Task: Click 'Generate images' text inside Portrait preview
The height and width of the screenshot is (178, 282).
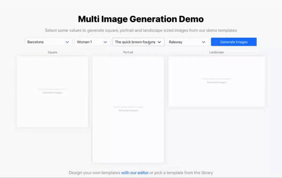Action: [x=128, y=111]
